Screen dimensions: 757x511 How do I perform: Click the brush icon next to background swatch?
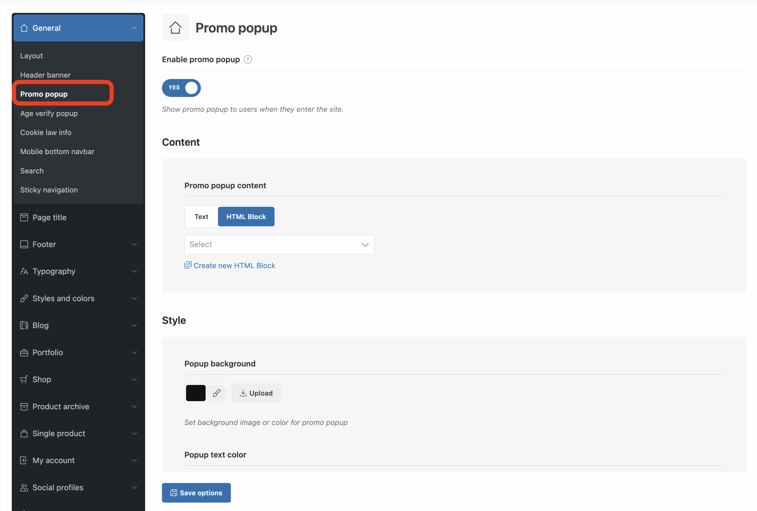[x=217, y=393]
